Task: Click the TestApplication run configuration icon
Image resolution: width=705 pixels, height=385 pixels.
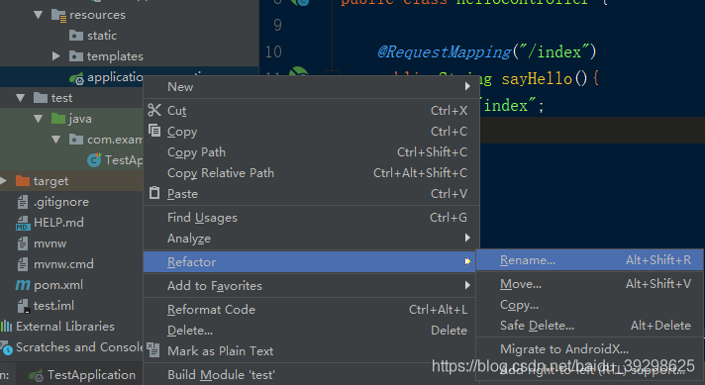Action: tap(36, 375)
